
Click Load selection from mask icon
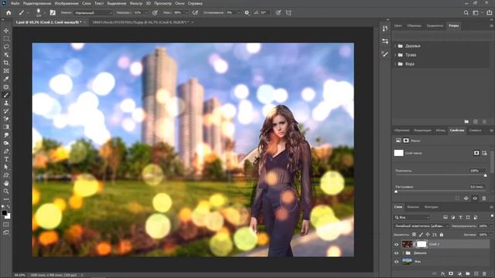457,198
